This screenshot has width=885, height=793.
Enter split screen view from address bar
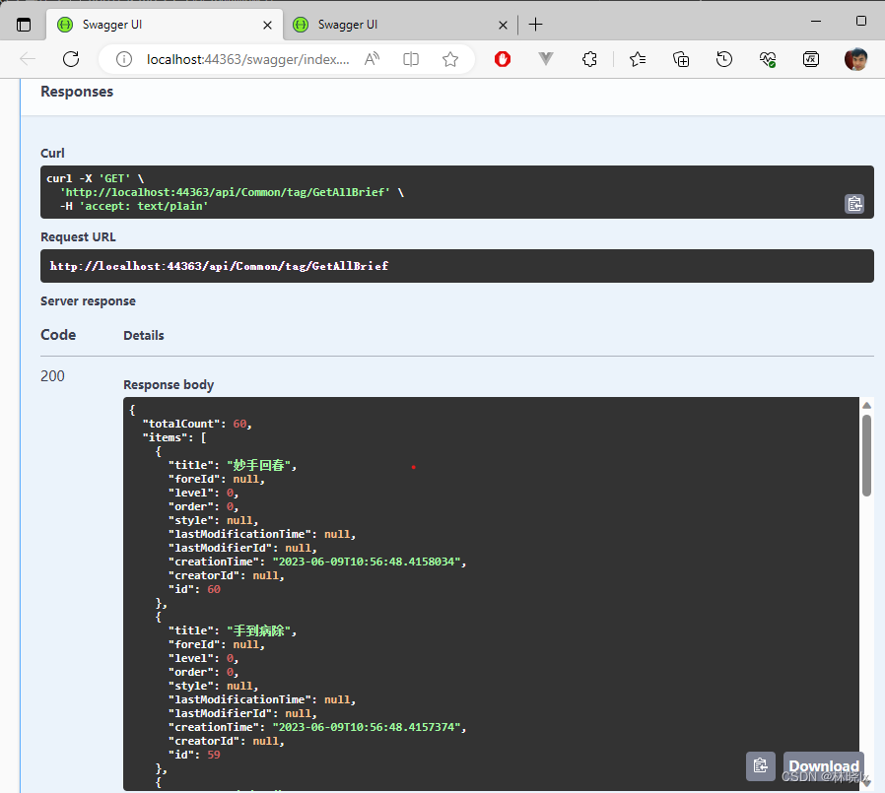tap(411, 59)
